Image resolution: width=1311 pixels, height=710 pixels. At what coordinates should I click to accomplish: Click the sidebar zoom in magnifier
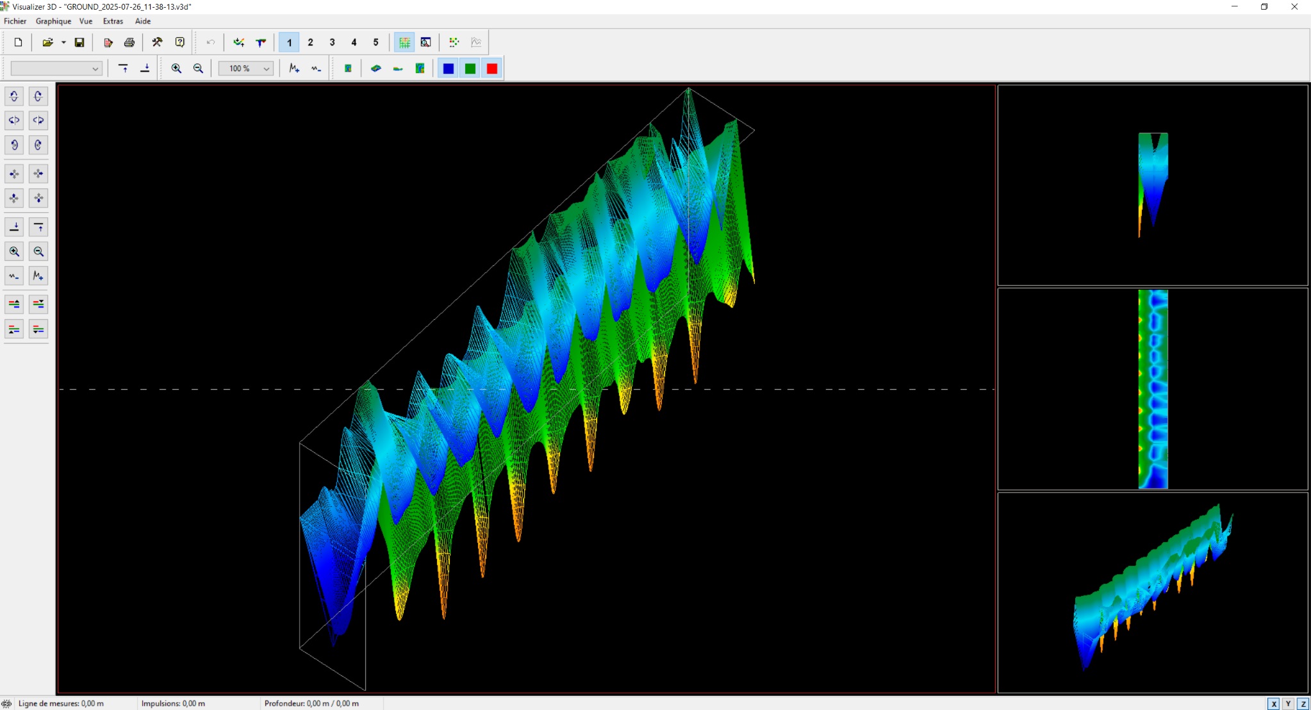click(x=14, y=252)
